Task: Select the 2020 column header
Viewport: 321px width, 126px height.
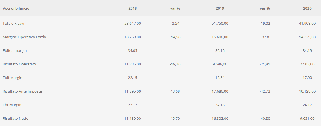Action: (307, 8)
